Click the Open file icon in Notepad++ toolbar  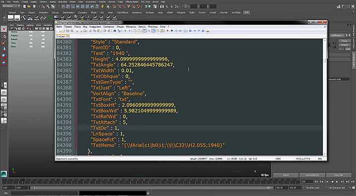coord(63,31)
